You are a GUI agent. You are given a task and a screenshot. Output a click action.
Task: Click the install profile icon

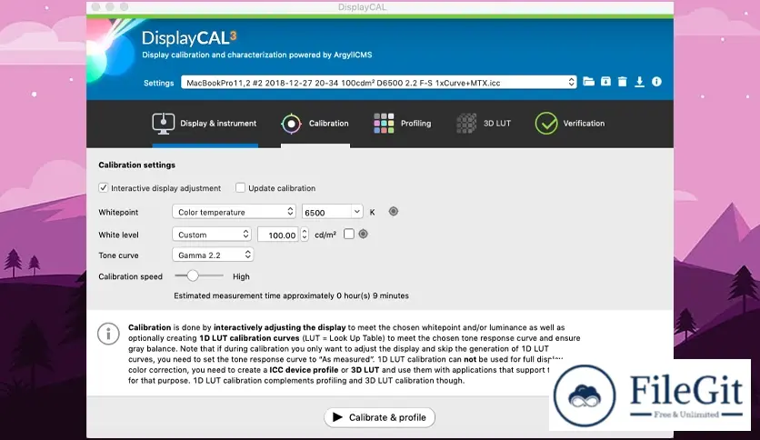(605, 82)
